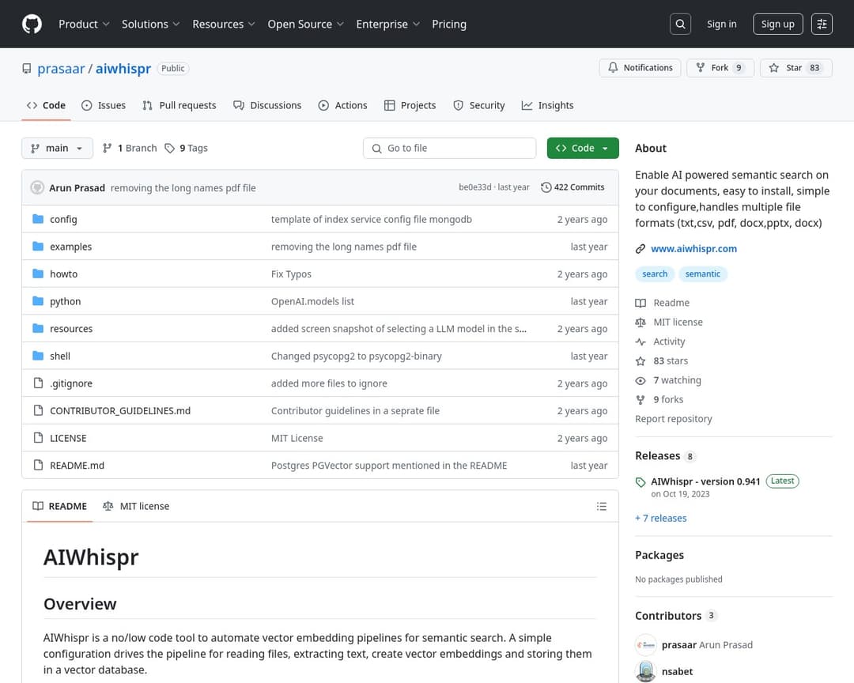Expand the Open Source menu
The image size is (854, 683).
coord(305,24)
